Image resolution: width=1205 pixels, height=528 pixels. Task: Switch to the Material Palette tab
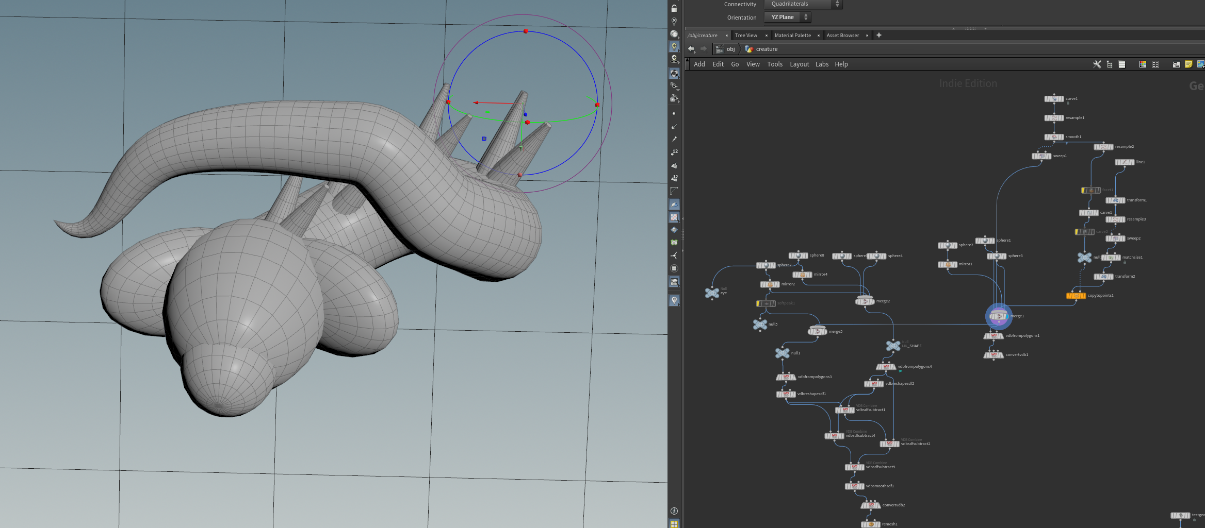coord(792,36)
